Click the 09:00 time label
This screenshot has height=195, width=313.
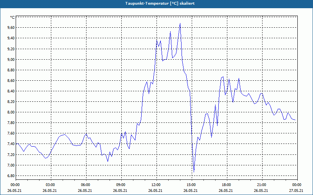(121, 185)
